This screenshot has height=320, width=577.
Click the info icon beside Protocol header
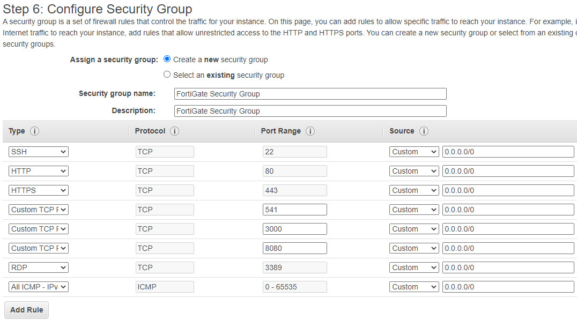(x=174, y=131)
